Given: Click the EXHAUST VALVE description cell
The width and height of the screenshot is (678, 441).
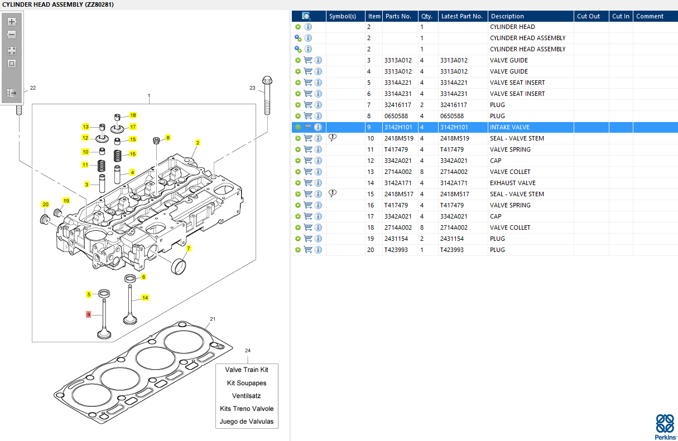Looking at the screenshot, I should coord(531,183).
